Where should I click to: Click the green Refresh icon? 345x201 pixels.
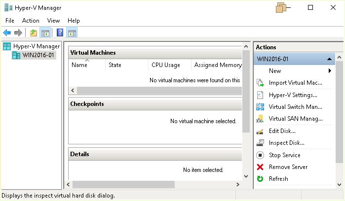click(x=260, y=179)
